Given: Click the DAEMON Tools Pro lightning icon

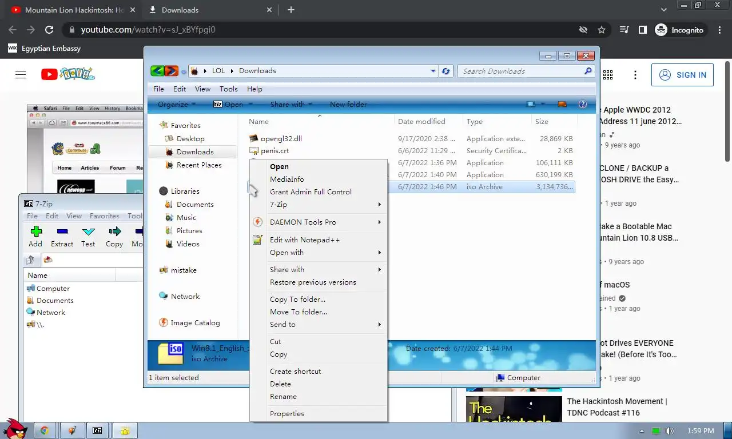Looking at the screenshot, I should (258, 222).
